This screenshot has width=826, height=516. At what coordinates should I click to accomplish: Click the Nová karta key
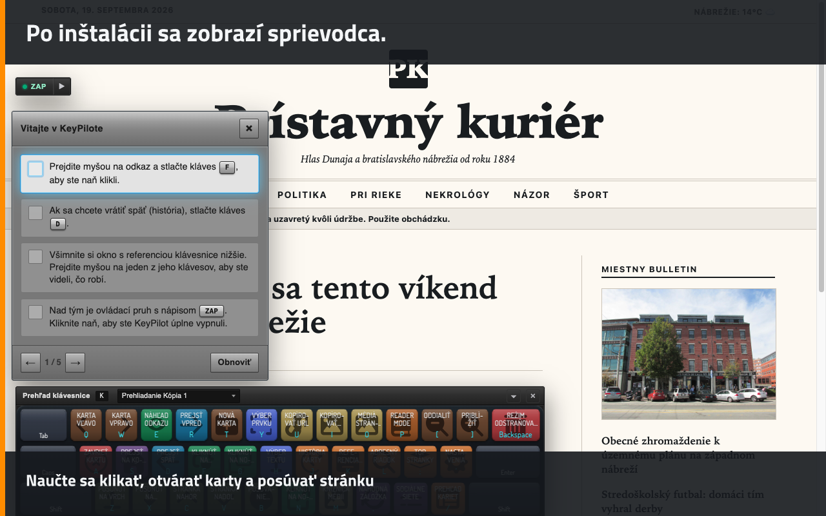[x=227, y=424]
